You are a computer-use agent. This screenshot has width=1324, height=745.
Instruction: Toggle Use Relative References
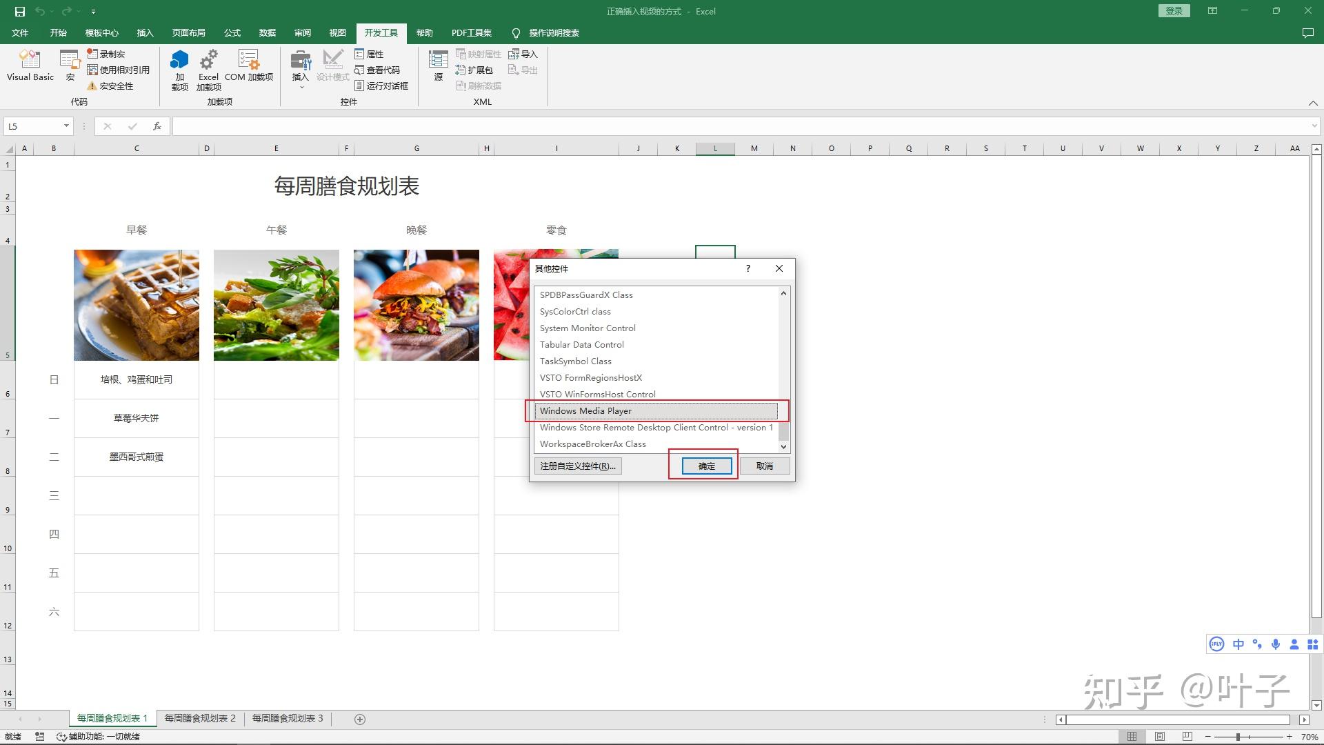coord(118,70)
